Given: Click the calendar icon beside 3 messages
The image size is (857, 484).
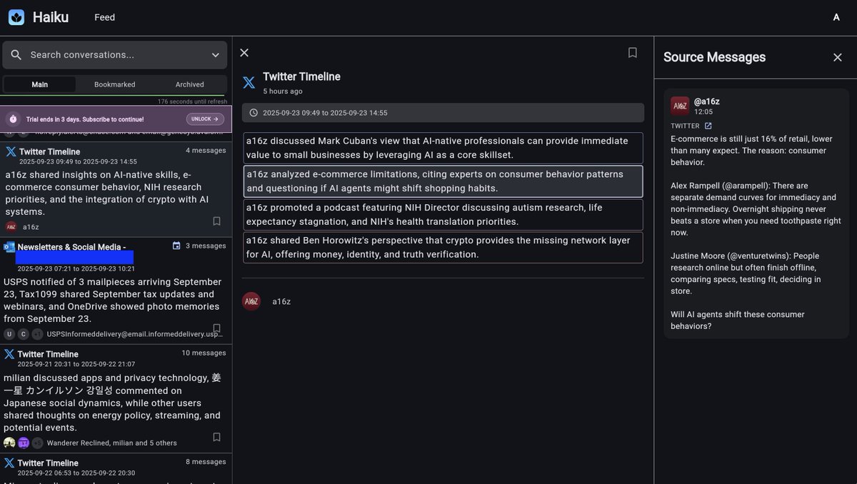Looking at the screenshot, I should coord(176,246).
